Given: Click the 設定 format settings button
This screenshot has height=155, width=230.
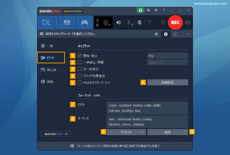Looking at the screenshot, I should 168,132.
